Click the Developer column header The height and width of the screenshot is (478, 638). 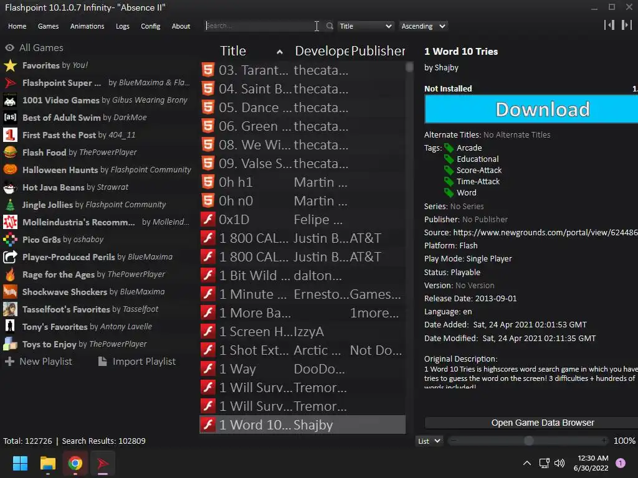pos(321,51)
